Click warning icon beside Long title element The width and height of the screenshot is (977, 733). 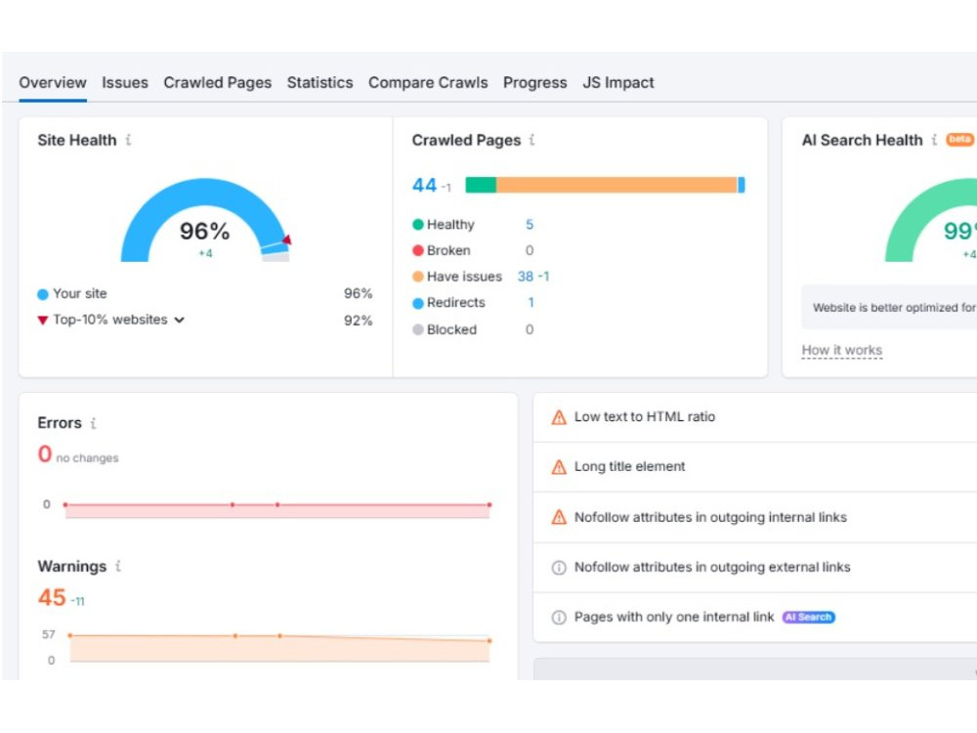[x=559, y=467]
